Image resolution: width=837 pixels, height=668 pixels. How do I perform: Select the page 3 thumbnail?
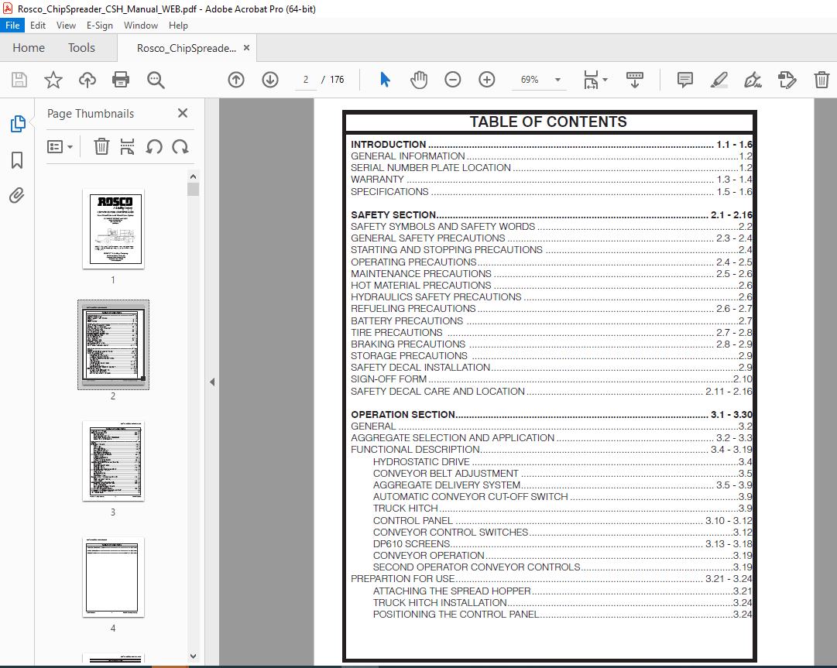point(113,461)
